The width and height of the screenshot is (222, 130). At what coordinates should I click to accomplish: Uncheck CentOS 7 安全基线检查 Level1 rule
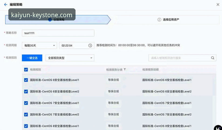click(26, 103)
